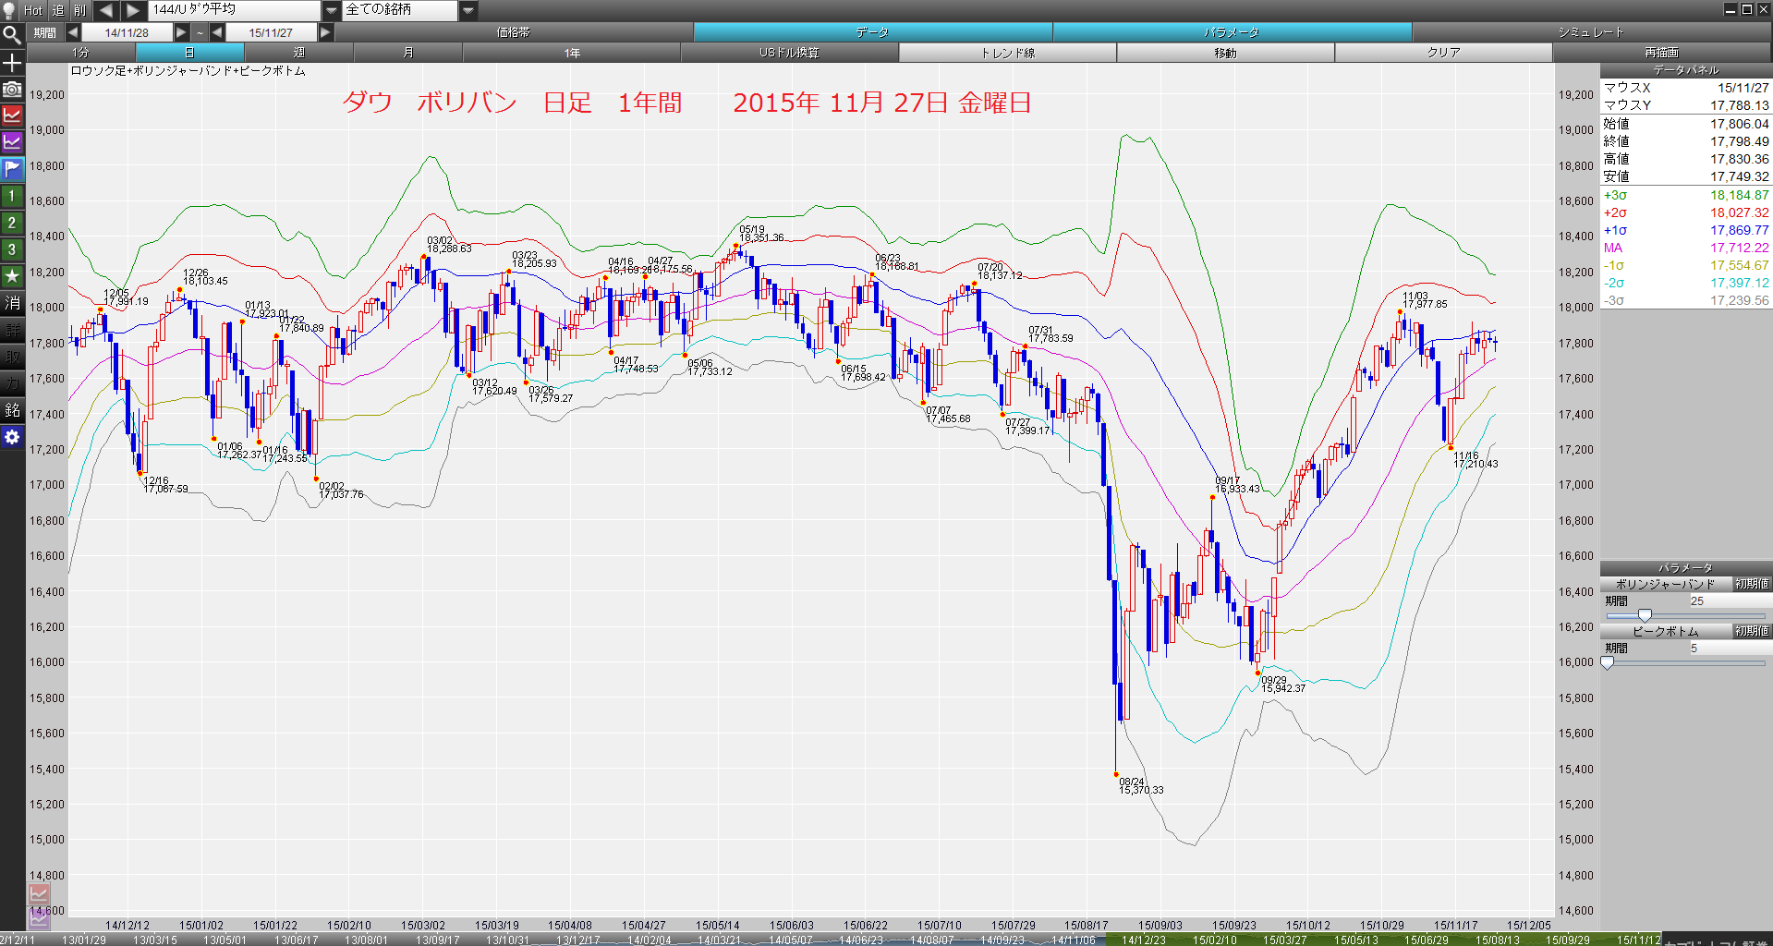1773x946 pixels.
Task: Click the light bulb hint icon
Action: 8,10
